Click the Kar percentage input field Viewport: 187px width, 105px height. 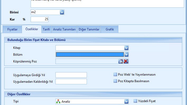click(40, 19)
